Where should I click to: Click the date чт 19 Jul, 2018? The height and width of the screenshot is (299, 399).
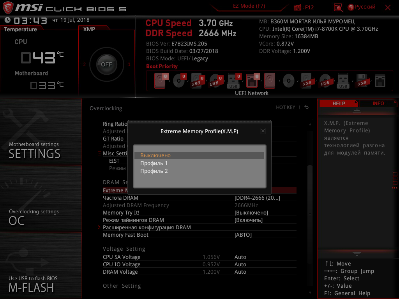coord(71,20)
